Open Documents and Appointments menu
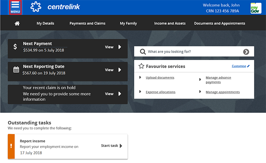 click(x=220, y=23)
